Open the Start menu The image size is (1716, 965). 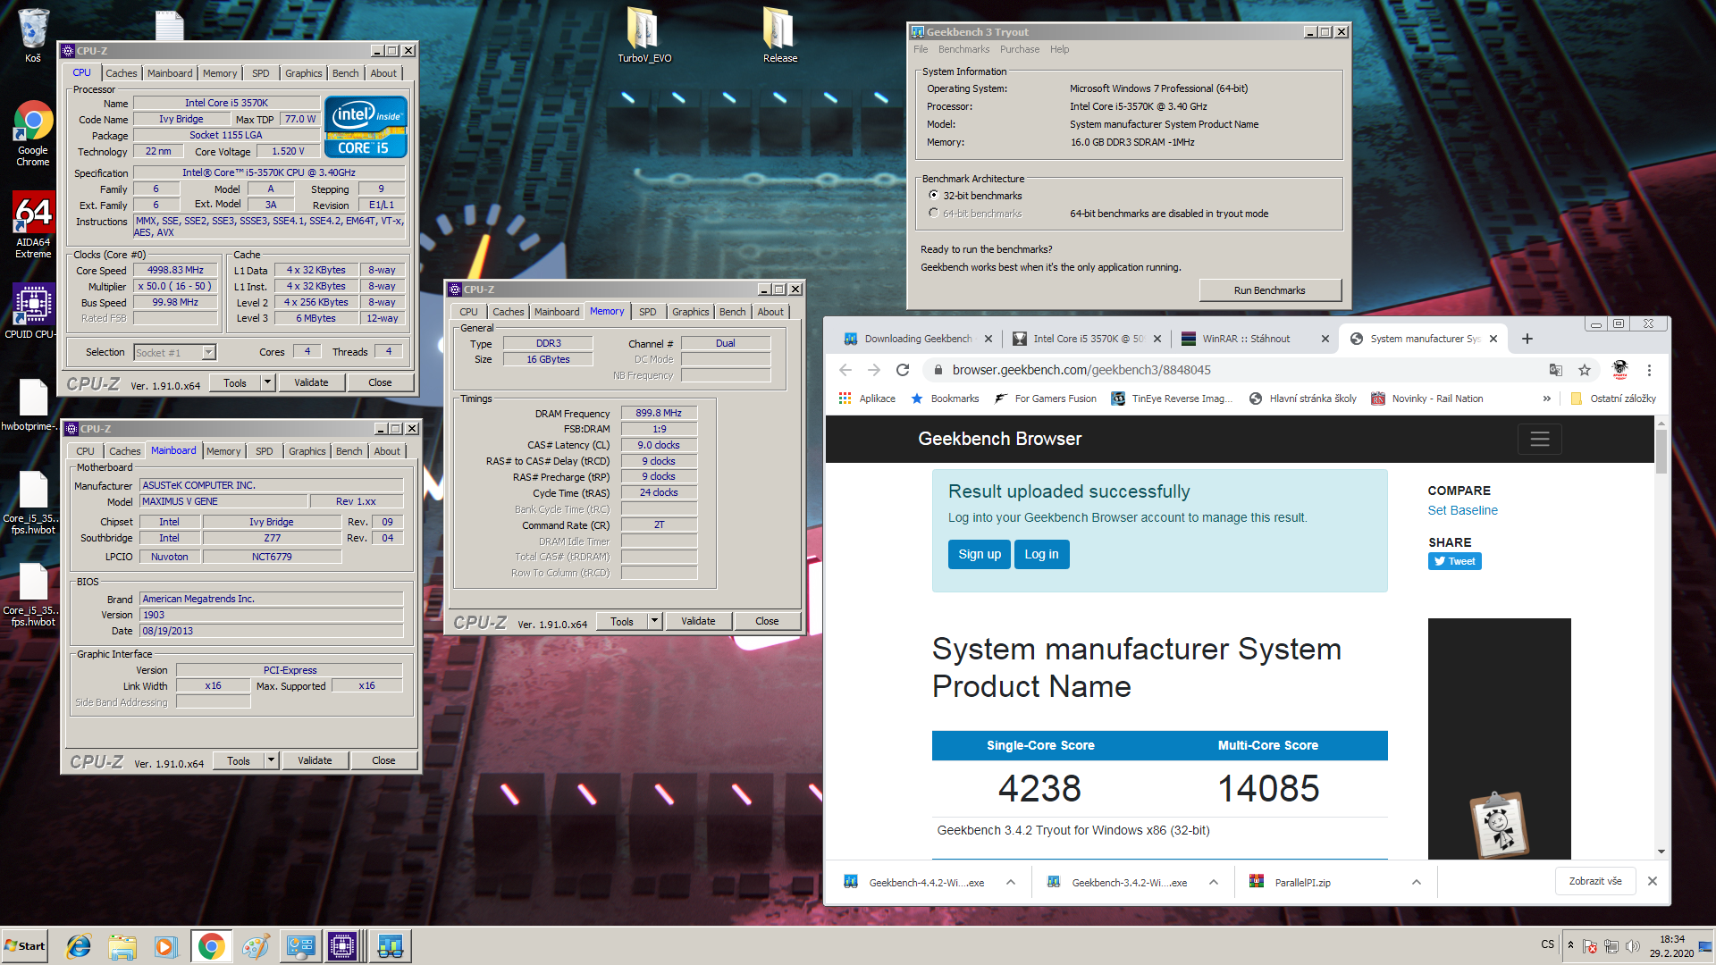25,946
